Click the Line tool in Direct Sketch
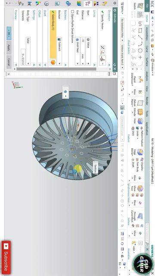155x276 pixels. tap(140, 37)
